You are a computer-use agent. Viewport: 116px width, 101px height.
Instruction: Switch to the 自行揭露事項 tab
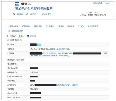click(93, 26)
